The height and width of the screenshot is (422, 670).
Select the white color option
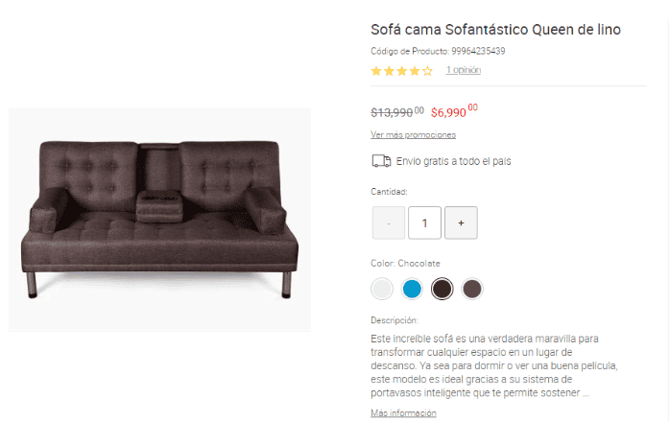383,289
